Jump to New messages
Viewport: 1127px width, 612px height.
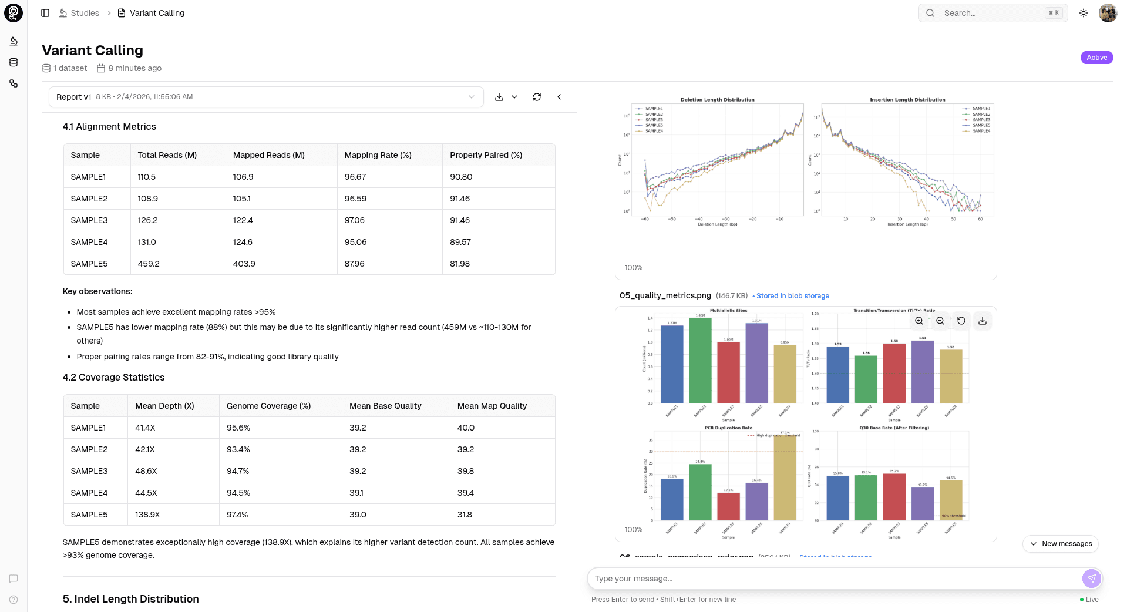[1061, 544]
